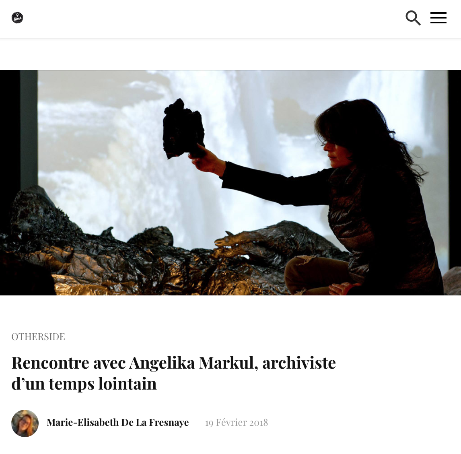Click the name "Angelika Markul" in the headline
This screenshot has height=454, width=461.
[191, 363]
